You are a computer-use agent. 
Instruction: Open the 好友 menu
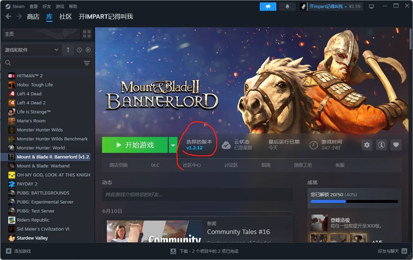47,6
